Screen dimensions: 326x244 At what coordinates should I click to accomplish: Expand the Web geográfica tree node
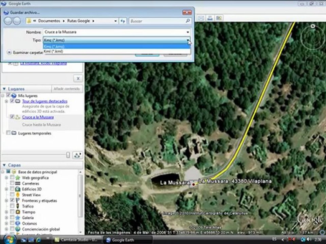6,178
